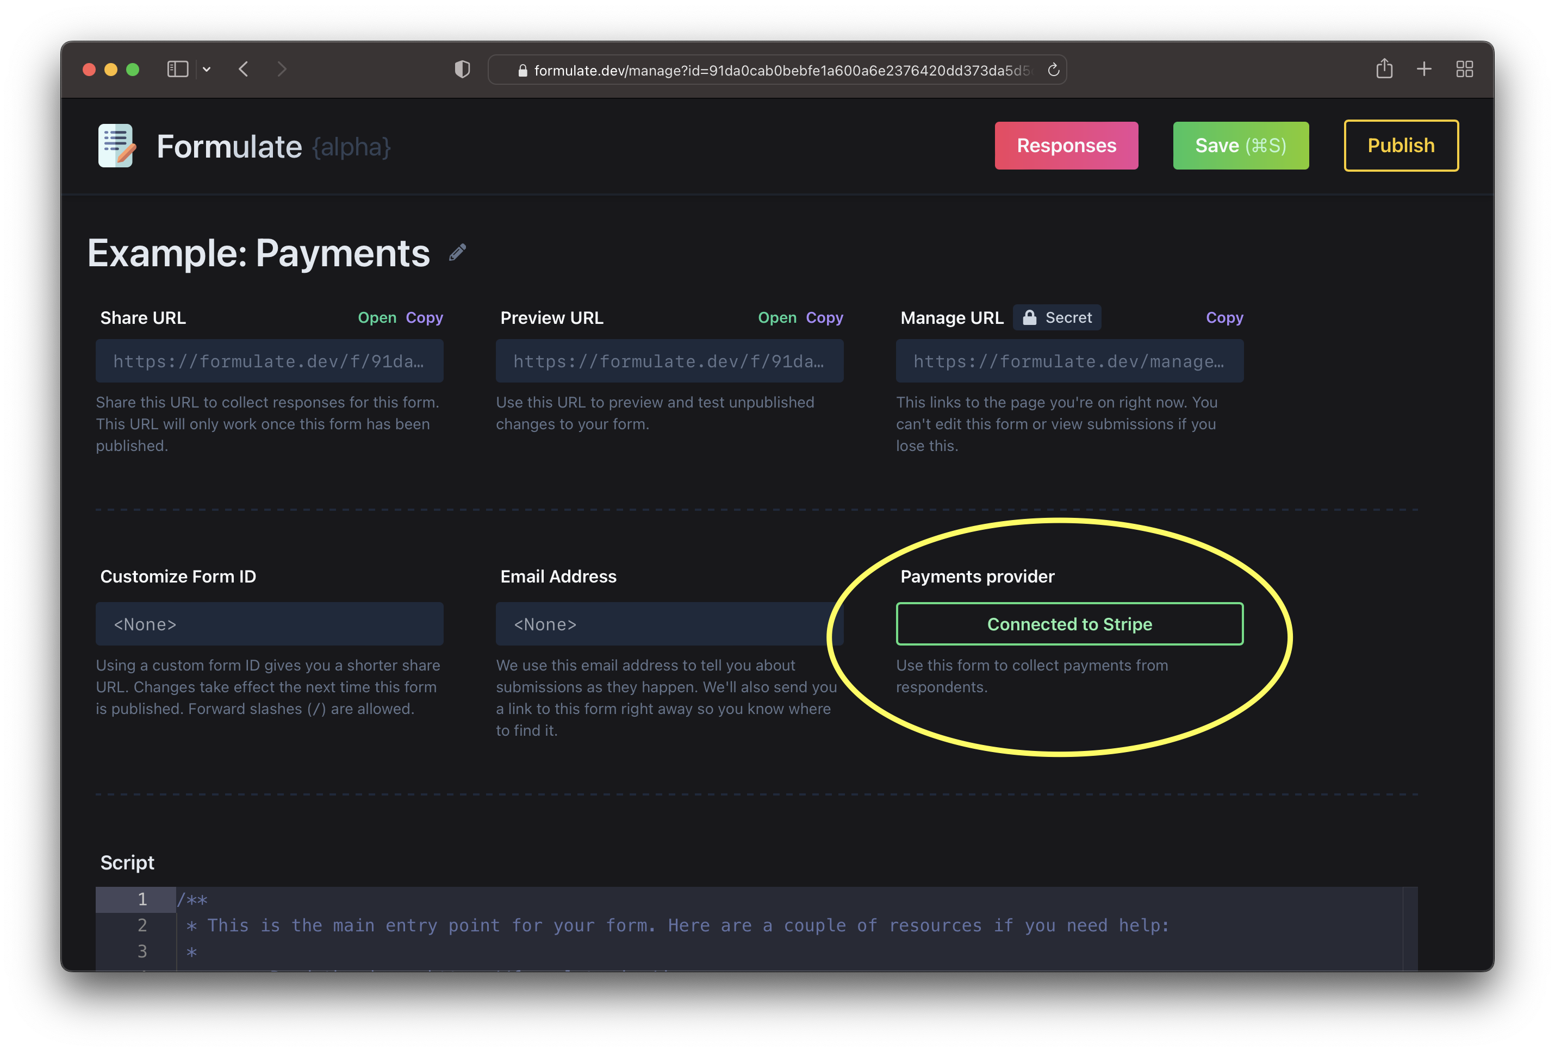Open the Preview URL link
The height and width of the screenshot is (1052, 1555).
point(777,318)
